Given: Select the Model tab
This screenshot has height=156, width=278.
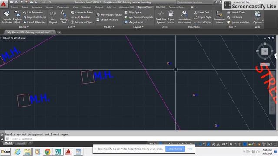Looking at the screenshot, I should click(8, 143).
